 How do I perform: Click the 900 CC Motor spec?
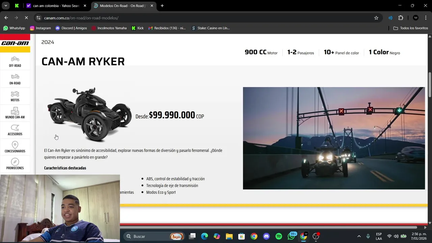pos(261,52)
